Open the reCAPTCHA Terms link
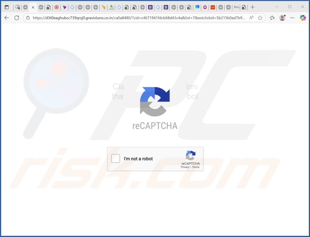This screenshot has width=310, height=237. point(195,167)
